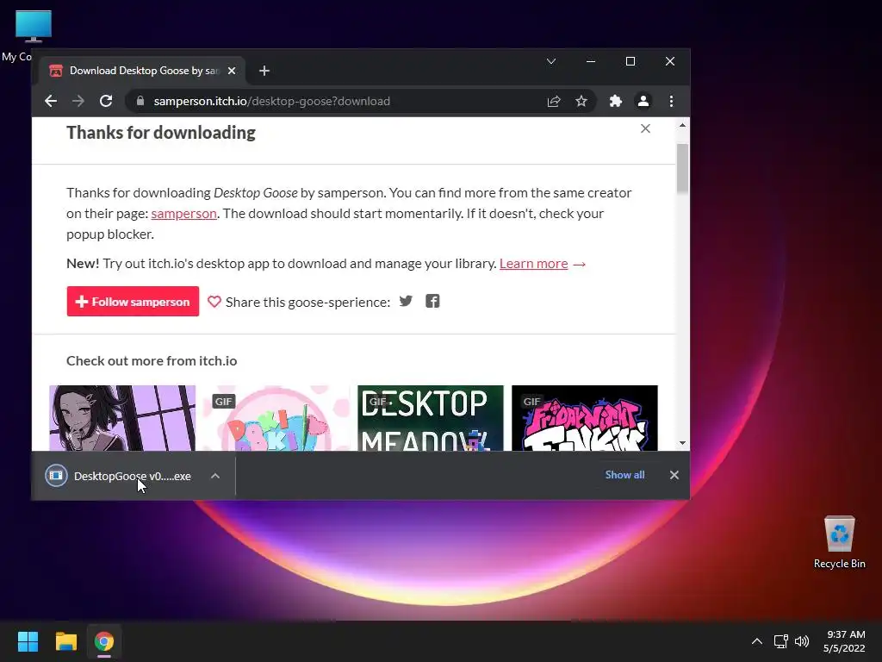Image resolution: width=882 pixels, height=662 pixels.
Task: Open the Chrome profile avatar
Action: pyautogui.click(x=643, y=102)
